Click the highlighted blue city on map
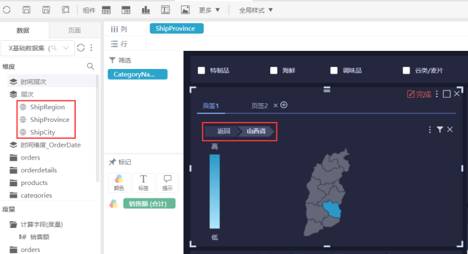 point(333,209)
